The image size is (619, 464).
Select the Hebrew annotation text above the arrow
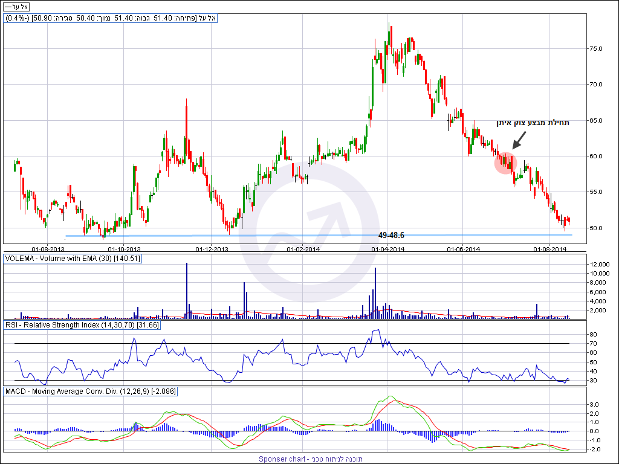(x=532, y=123)
